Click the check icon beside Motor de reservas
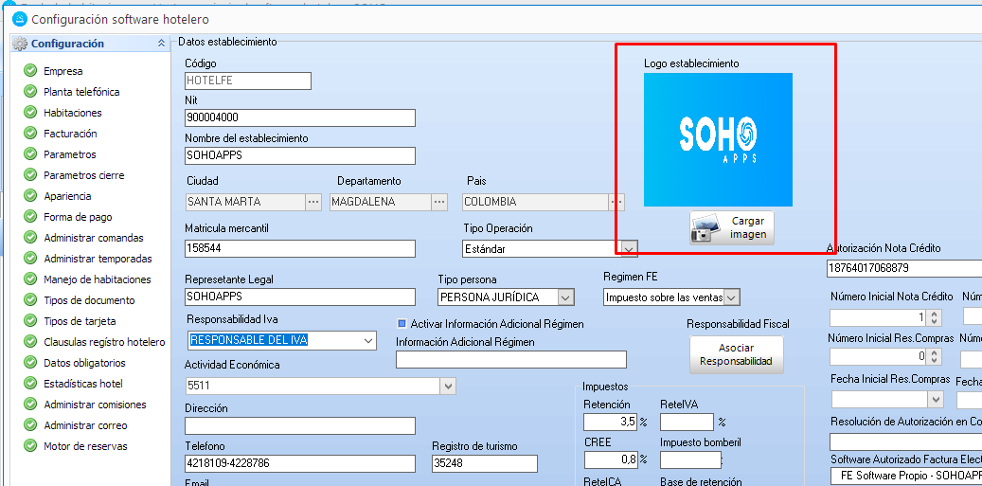The width and height of the screenshot is (982, 486). tap(30, 446)
